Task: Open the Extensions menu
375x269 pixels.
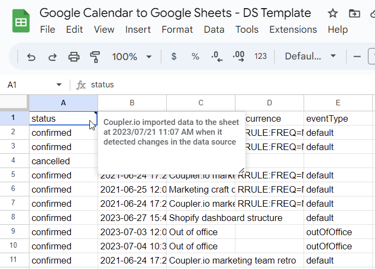Action: point(293,29)
